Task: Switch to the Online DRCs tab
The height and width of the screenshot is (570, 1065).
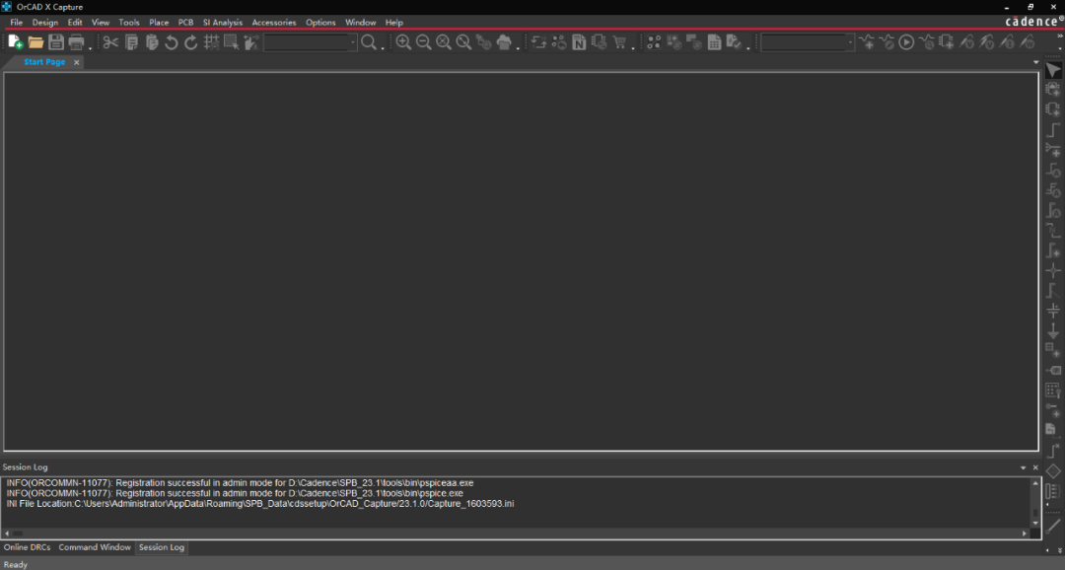Action: (27, 547)
